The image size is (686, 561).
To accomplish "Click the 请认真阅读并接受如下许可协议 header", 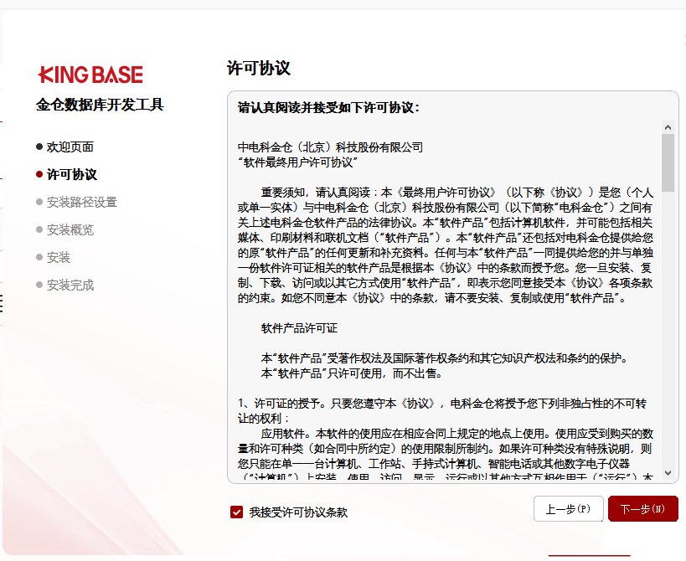I will pos(328,107).
